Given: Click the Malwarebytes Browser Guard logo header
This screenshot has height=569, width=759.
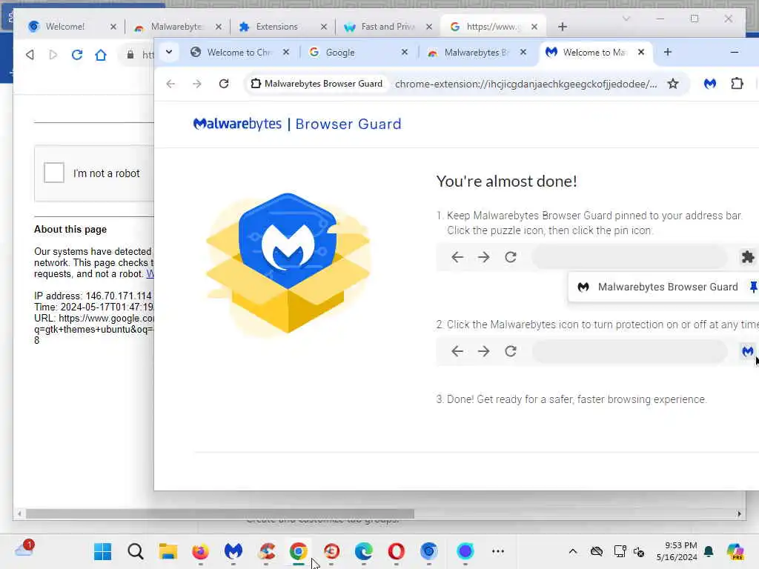Looking at the screenshot, I should (x=297, y=124).
